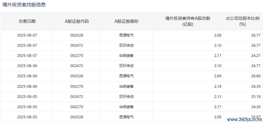Select the 境外投资者持股信息 section title
The height and width of the screenshot is (124, 264).
click(24, 5)
